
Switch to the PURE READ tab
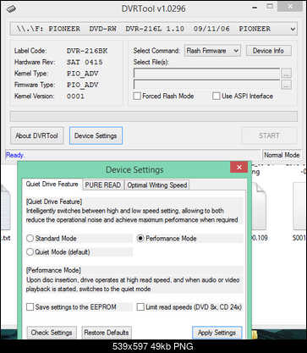tap(103, 185)
